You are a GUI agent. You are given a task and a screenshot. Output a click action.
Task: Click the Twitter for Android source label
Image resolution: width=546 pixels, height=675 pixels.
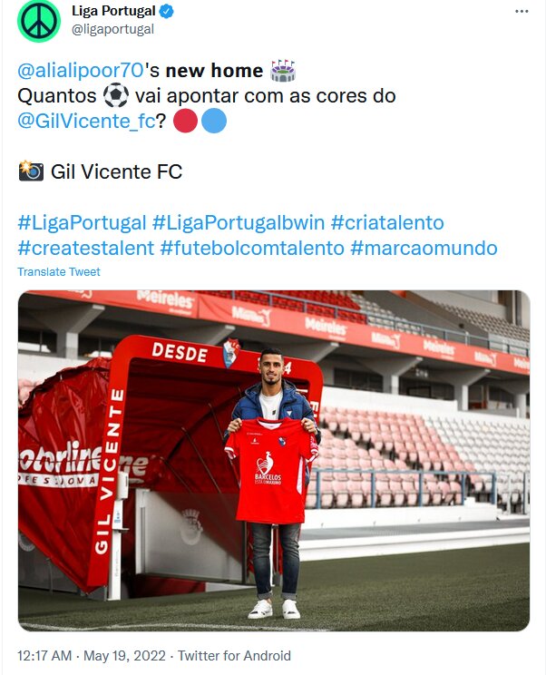pyautogui.click(x=234, y=656)
